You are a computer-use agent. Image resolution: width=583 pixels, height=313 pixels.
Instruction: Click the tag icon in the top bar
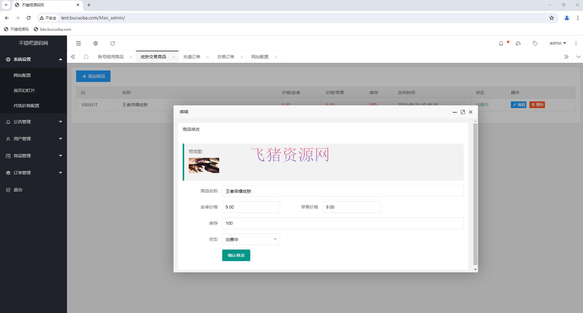click(535, 43)
